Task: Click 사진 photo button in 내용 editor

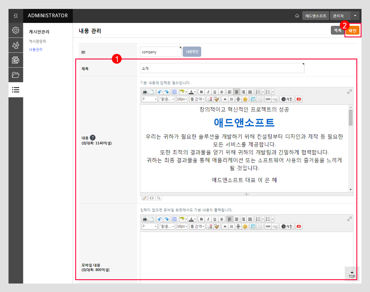Action: click(287, 99)
